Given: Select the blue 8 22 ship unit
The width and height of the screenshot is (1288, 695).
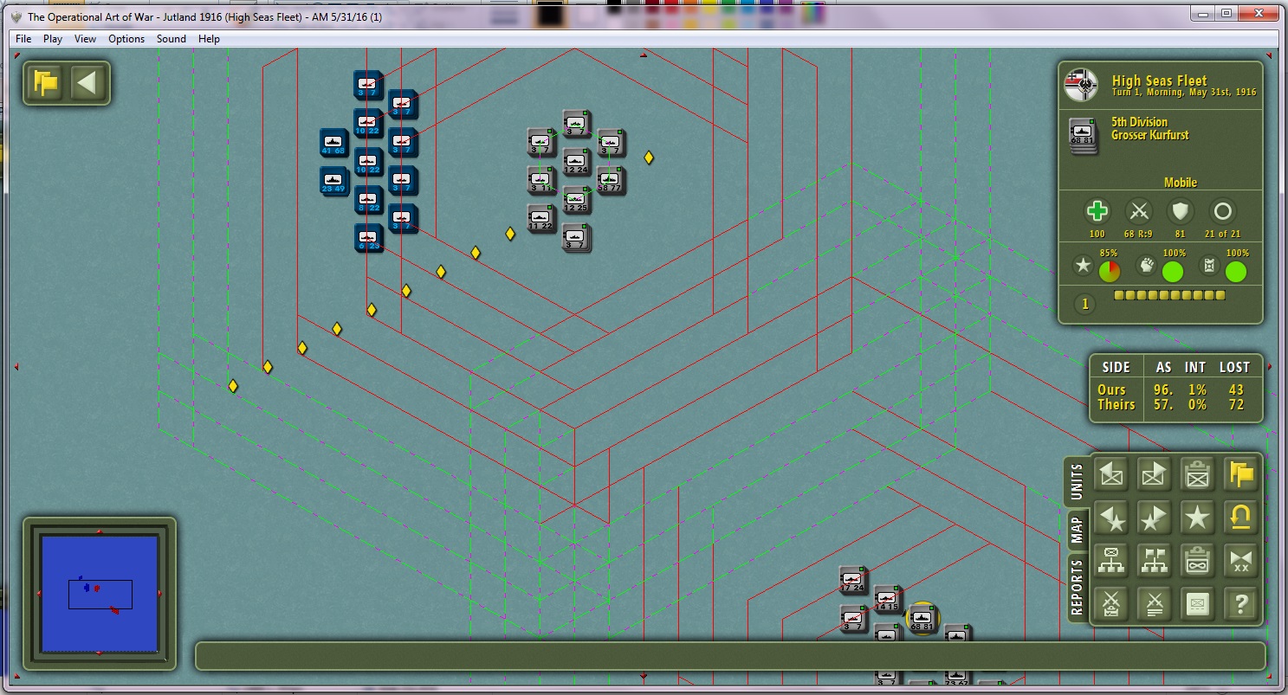Looking at the screenshot, I should [368, 200].
